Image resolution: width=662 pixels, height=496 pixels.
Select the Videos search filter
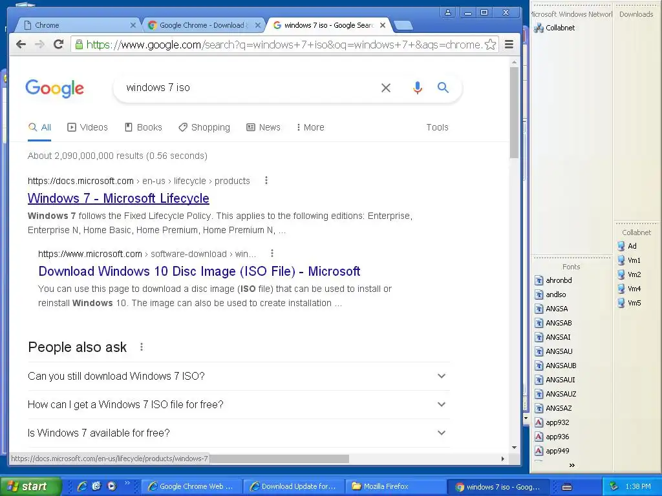click(x=87, y=127)
